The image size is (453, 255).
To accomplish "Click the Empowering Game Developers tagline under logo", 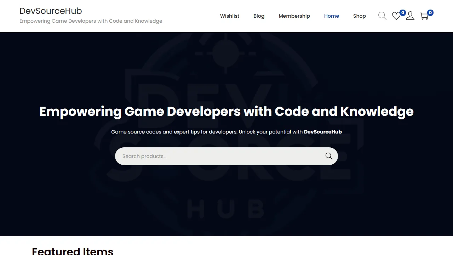I will click(91, 21).
